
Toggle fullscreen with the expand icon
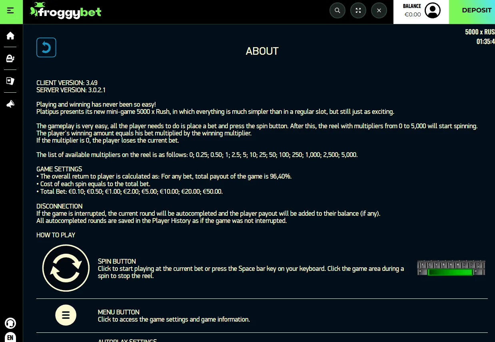358,10
